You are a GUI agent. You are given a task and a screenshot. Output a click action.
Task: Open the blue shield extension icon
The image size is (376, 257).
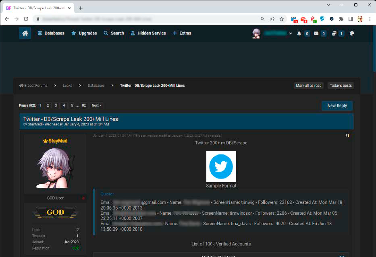pos(322,19)
